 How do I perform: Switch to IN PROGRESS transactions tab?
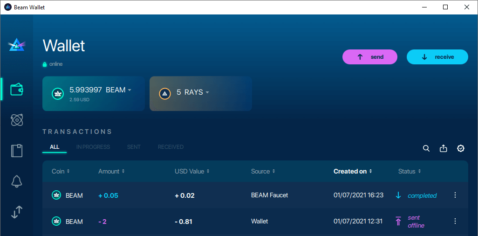point(93,147)
